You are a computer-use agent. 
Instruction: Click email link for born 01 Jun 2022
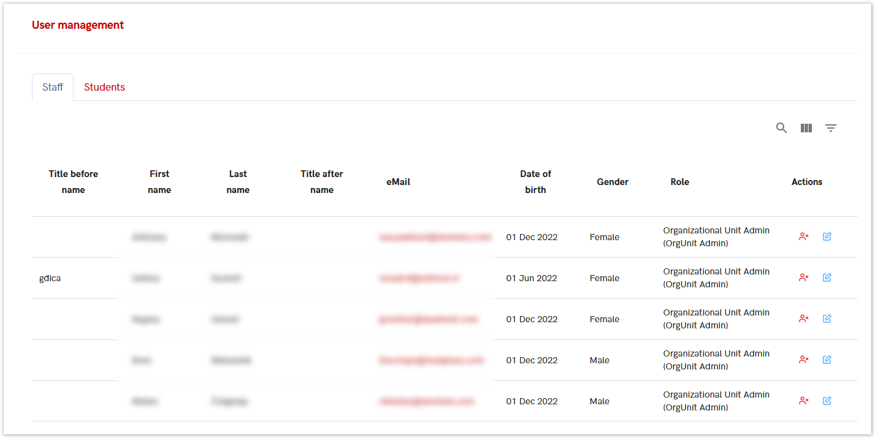419,278
